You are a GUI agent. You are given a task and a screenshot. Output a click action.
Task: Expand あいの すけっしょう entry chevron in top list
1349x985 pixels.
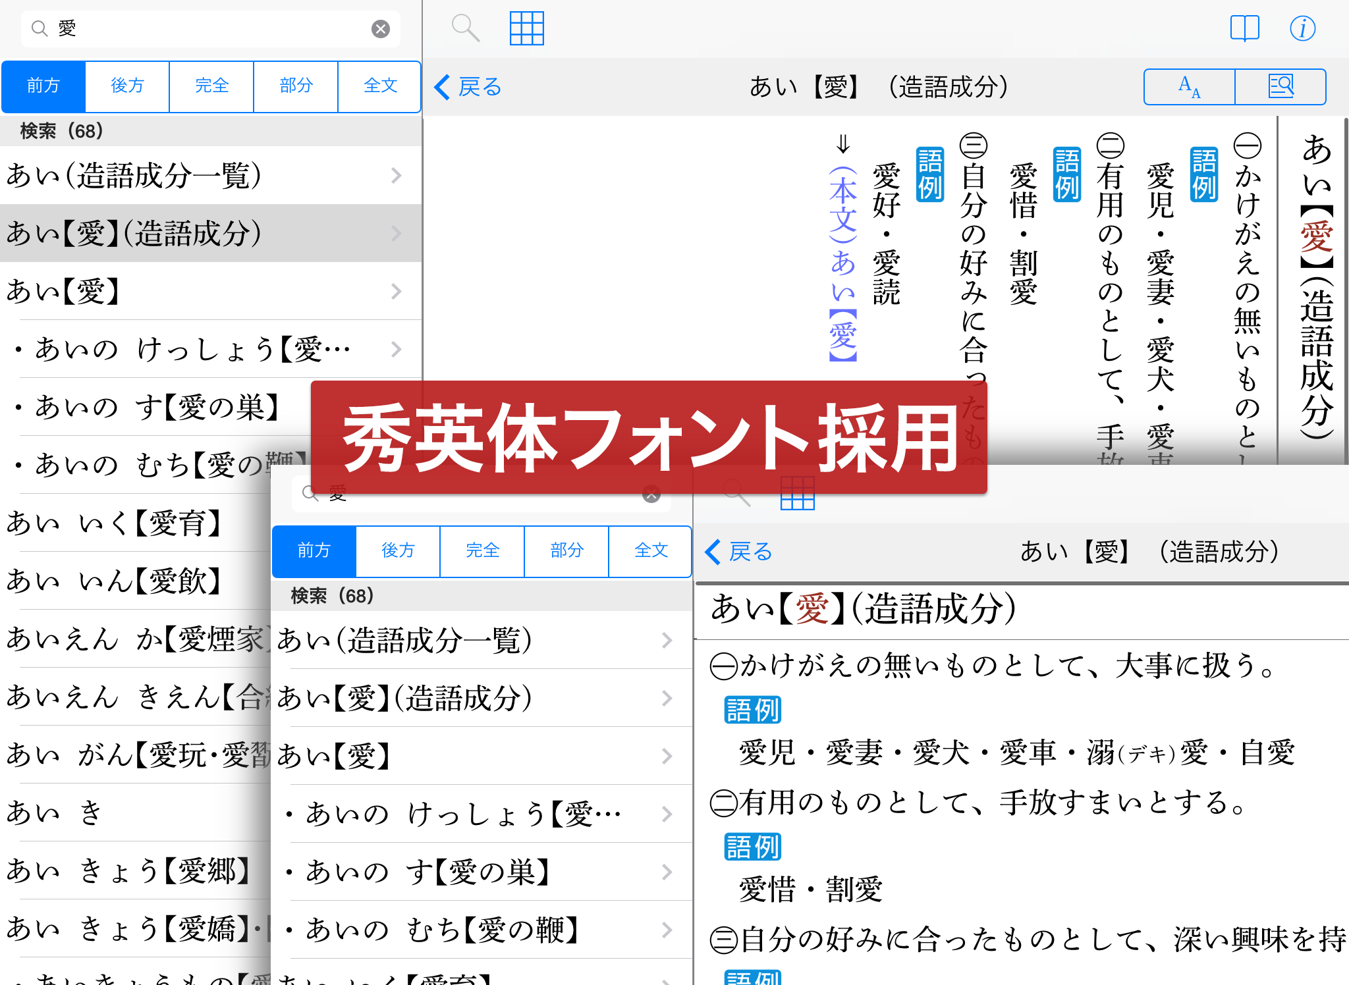tap(396, 350)
